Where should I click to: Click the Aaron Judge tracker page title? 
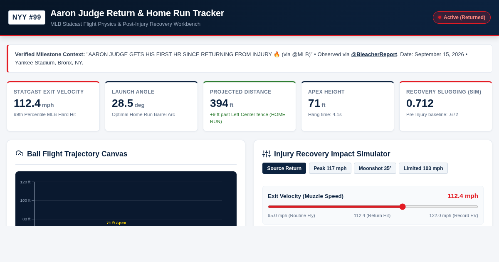[x=137, y=13]
